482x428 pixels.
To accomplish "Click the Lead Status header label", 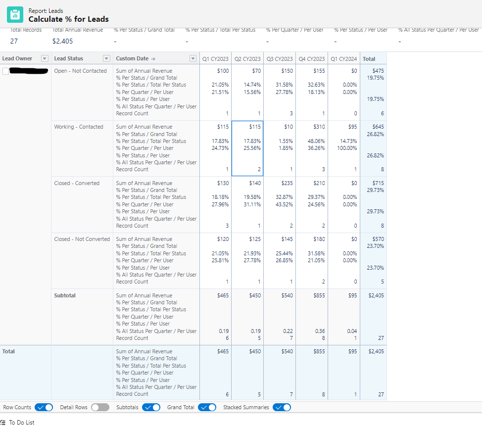I will [69, 58].
